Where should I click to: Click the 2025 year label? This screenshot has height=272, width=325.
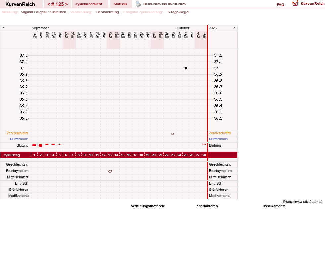[213, 28]
